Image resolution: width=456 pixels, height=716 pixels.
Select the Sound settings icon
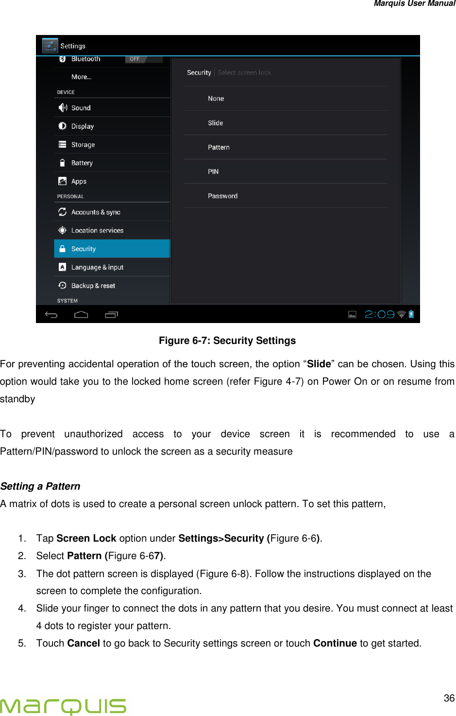(63, 107)
